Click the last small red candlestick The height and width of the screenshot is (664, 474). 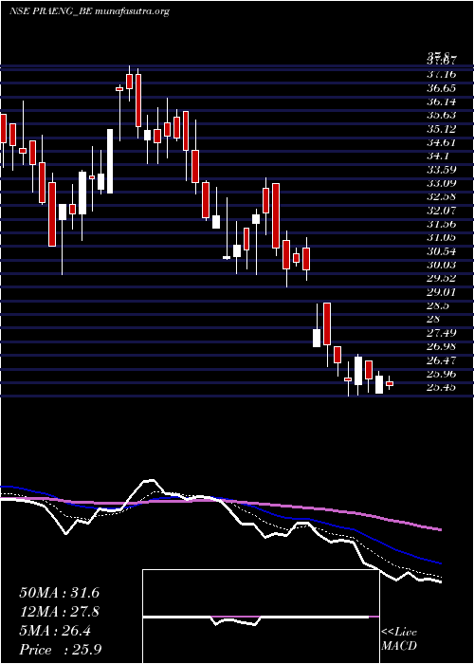[x=390, y=383]
